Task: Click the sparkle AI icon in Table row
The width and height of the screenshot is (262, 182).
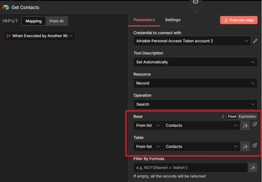Action: [245, 147]
